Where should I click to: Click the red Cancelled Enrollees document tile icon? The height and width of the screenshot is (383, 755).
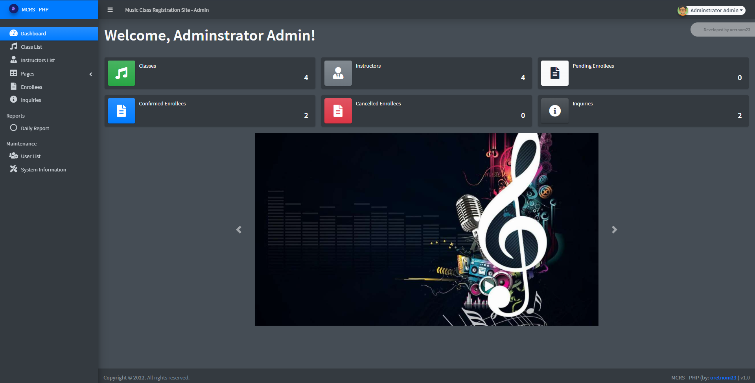(338, 111)
